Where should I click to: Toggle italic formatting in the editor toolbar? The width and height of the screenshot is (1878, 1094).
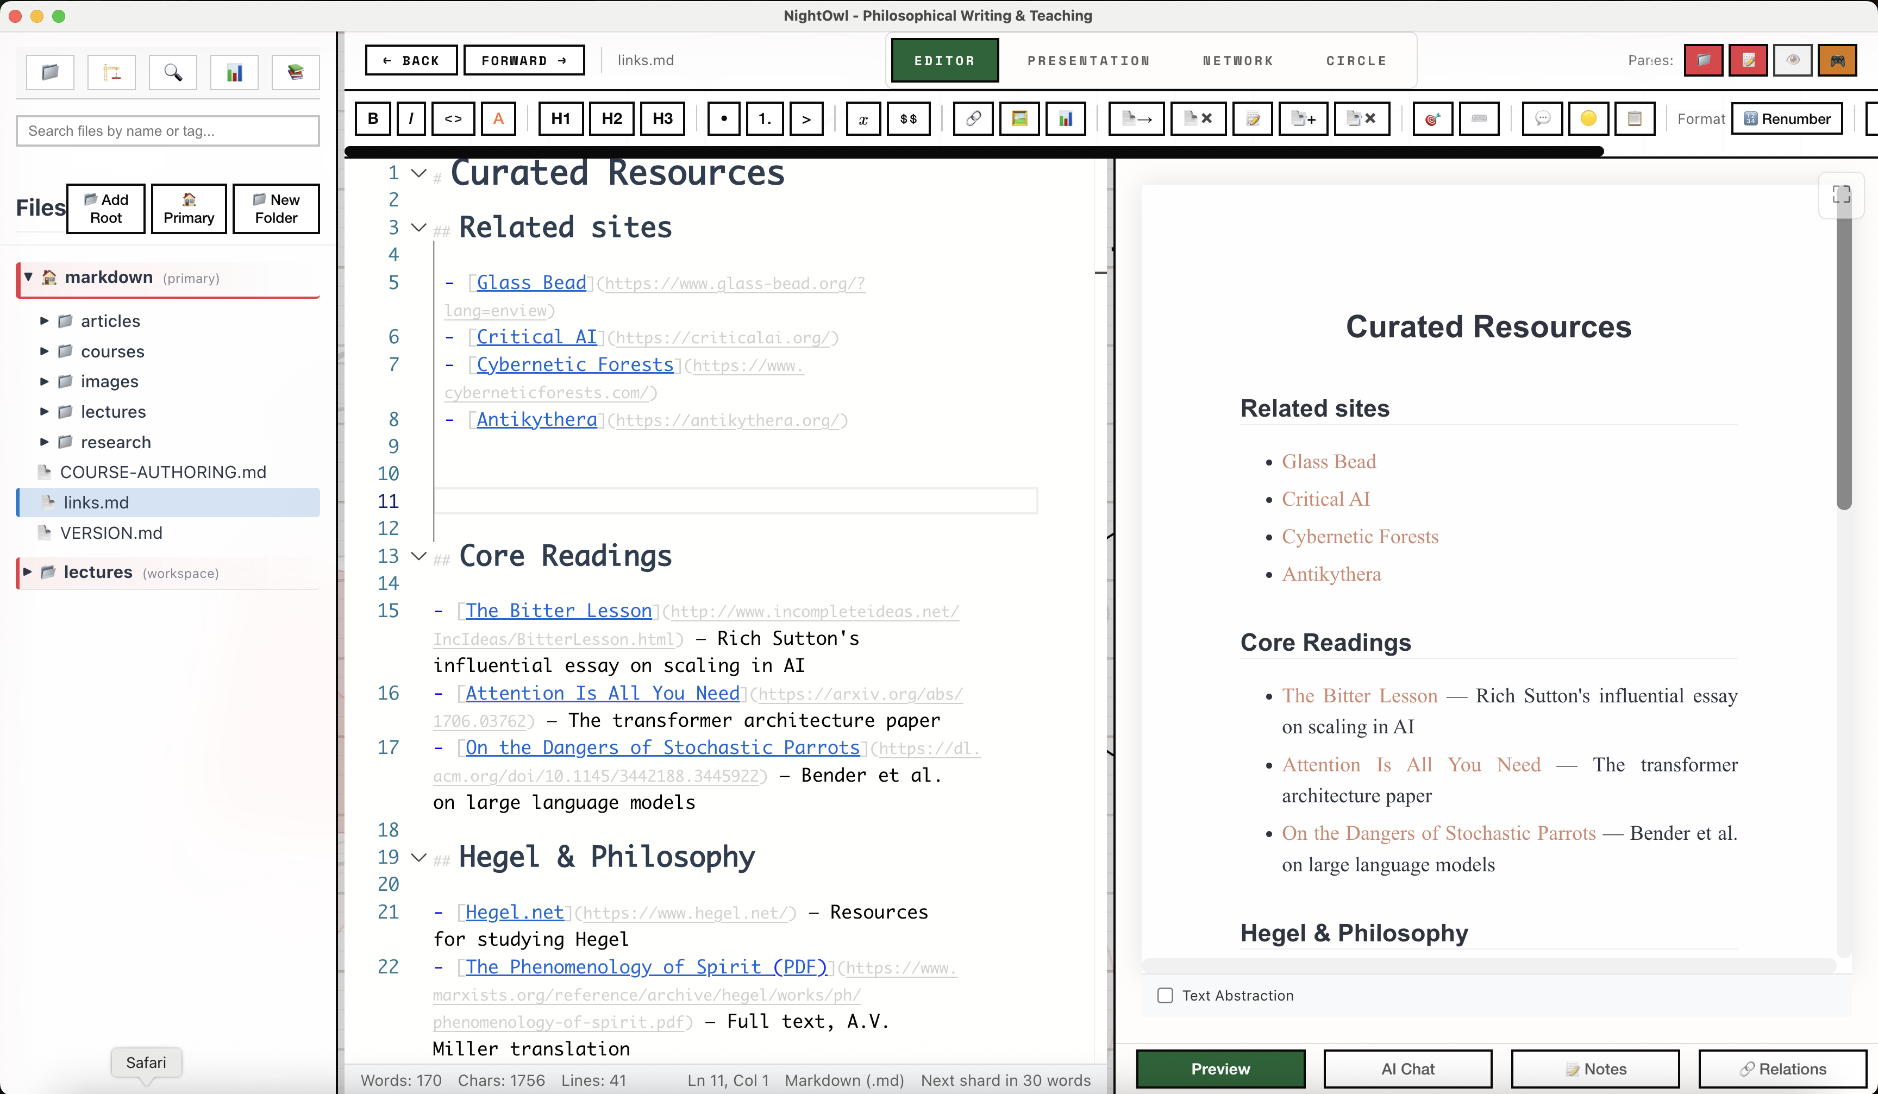pos(411,118)
